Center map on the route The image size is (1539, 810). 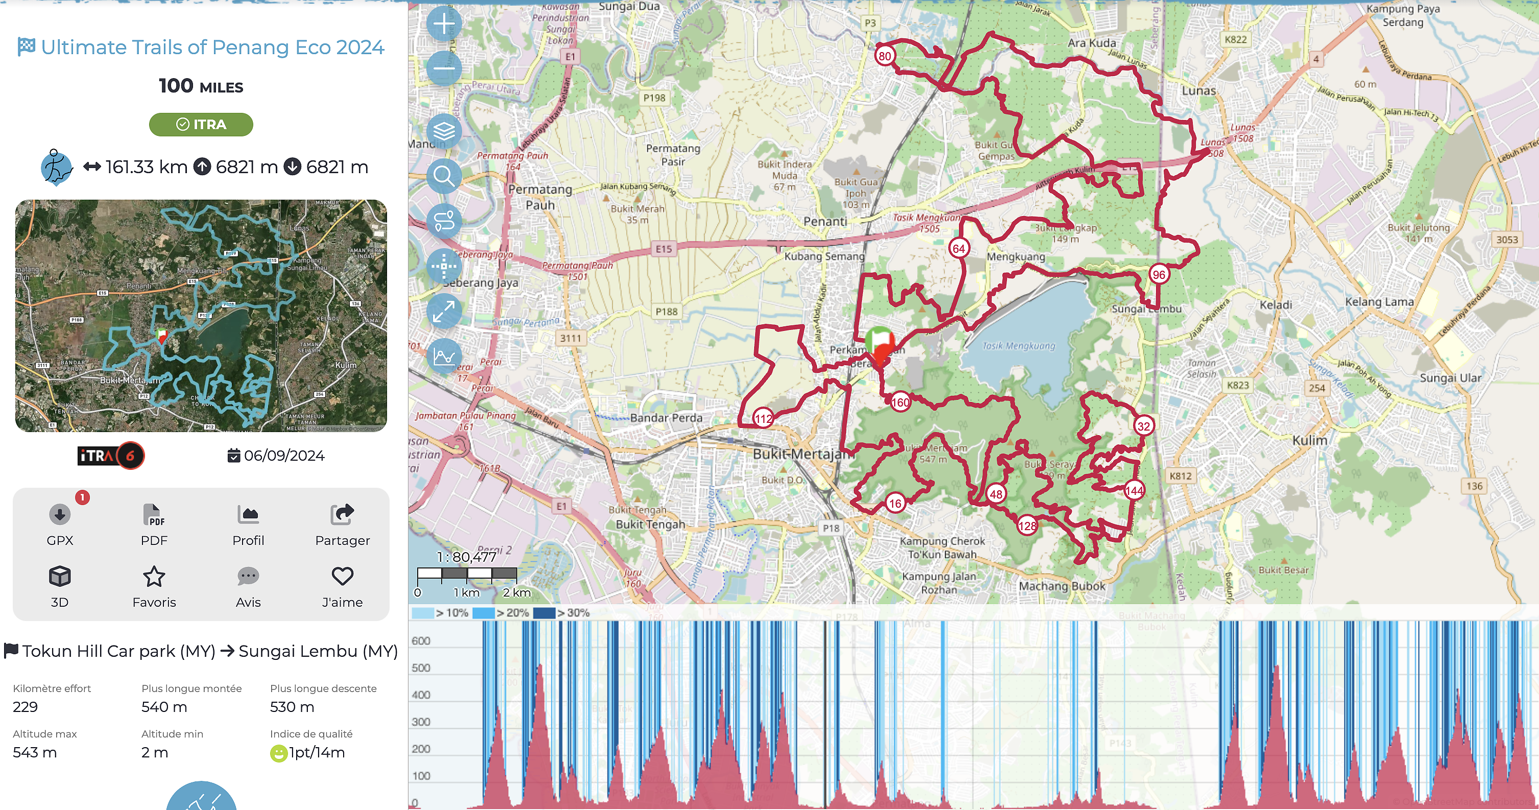point(444,267)
